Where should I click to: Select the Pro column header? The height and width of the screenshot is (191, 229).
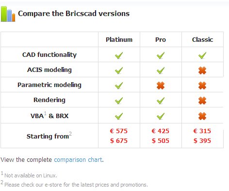pyautogui.click(x=161, y=40)
